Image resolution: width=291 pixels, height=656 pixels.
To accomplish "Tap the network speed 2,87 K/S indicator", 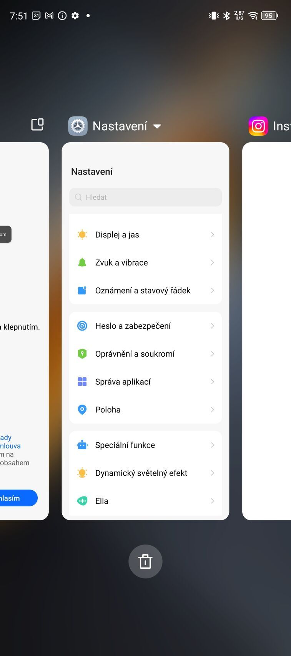I will point(239,15).
